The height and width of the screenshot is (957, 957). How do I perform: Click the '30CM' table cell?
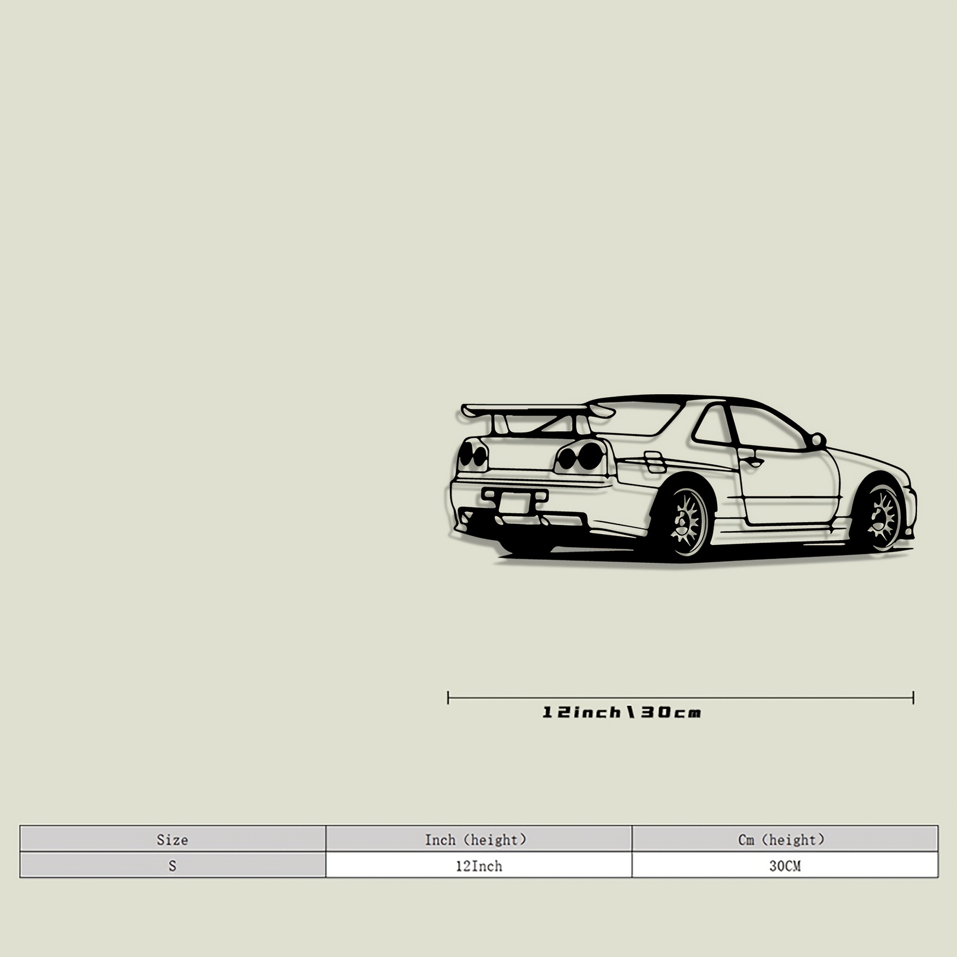click(x=785, y=865)
